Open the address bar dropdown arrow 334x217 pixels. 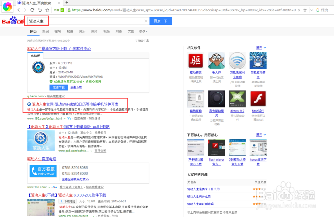(x=311, y=10)
